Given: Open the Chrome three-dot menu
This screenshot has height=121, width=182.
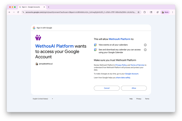Looking at the screenshot, I should pyautogui.click(x=172, y=12).
